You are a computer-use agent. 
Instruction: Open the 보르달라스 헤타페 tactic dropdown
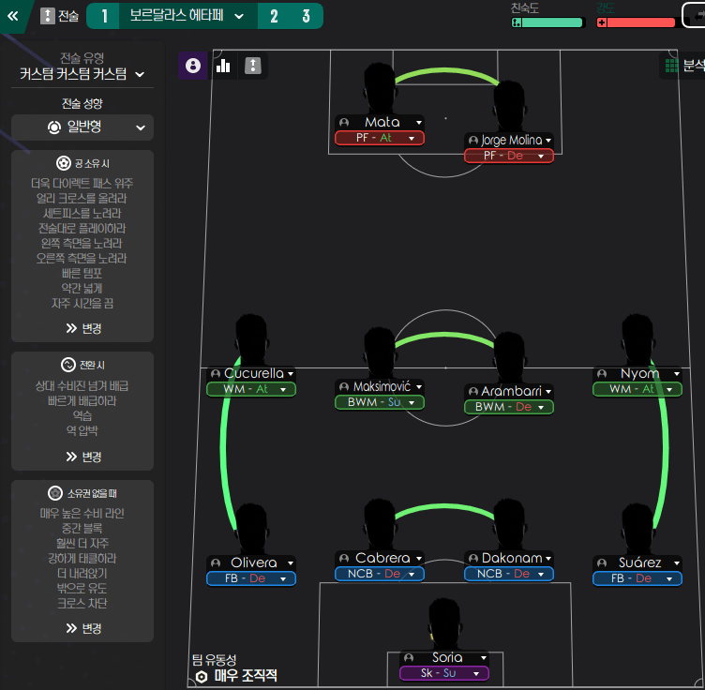tap(187, 16)
